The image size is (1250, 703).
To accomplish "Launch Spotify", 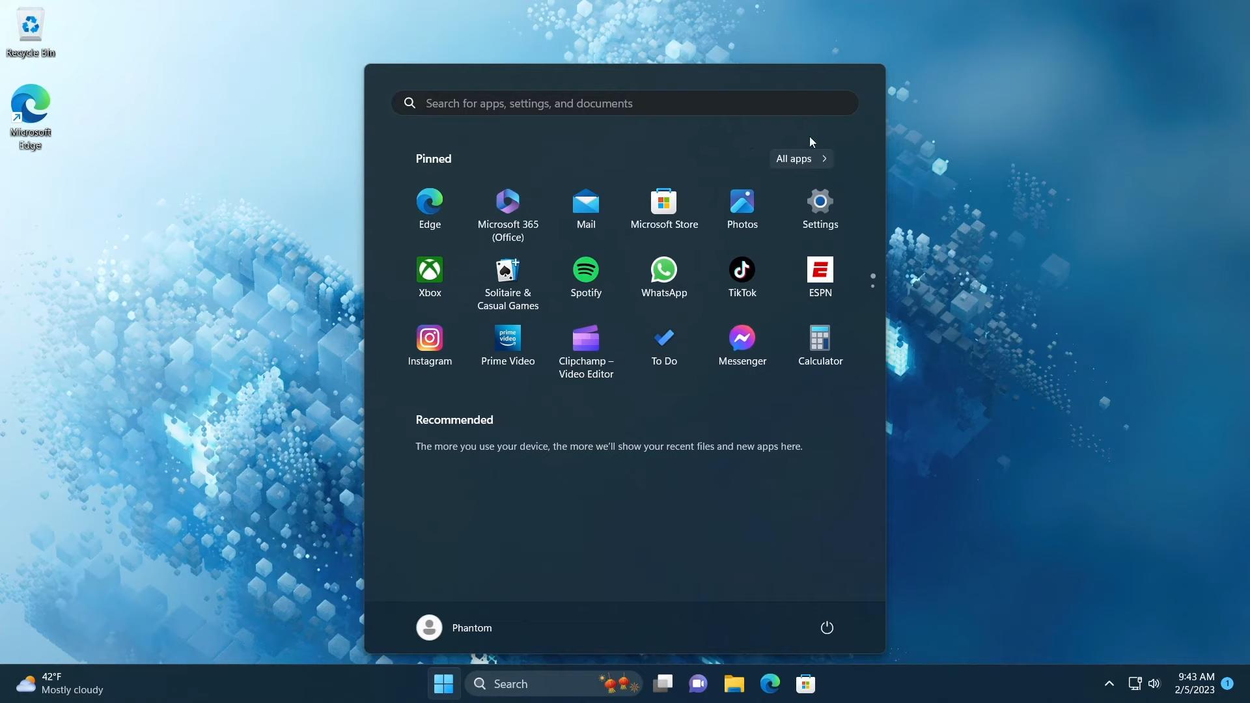I will (x=586, y=278).
